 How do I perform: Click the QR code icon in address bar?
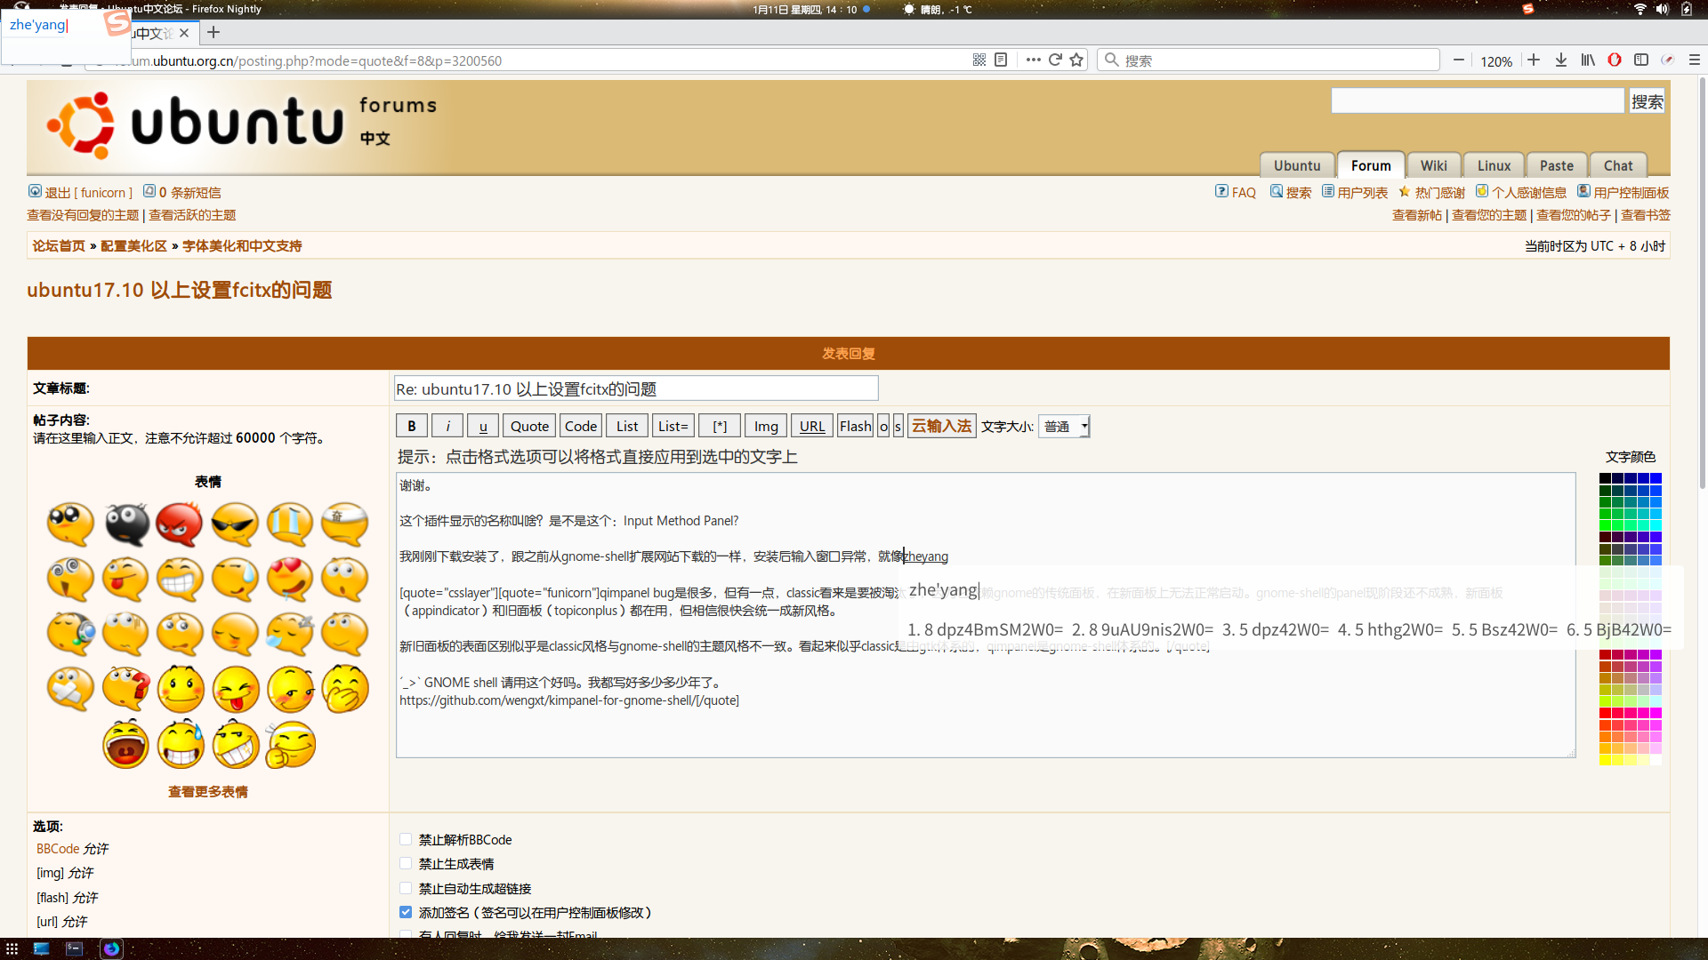tap(979, 60)
